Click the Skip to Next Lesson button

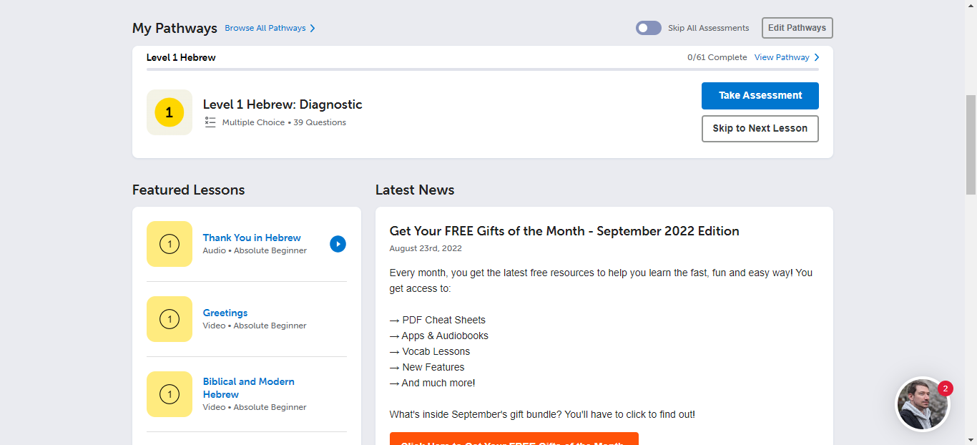760,129
